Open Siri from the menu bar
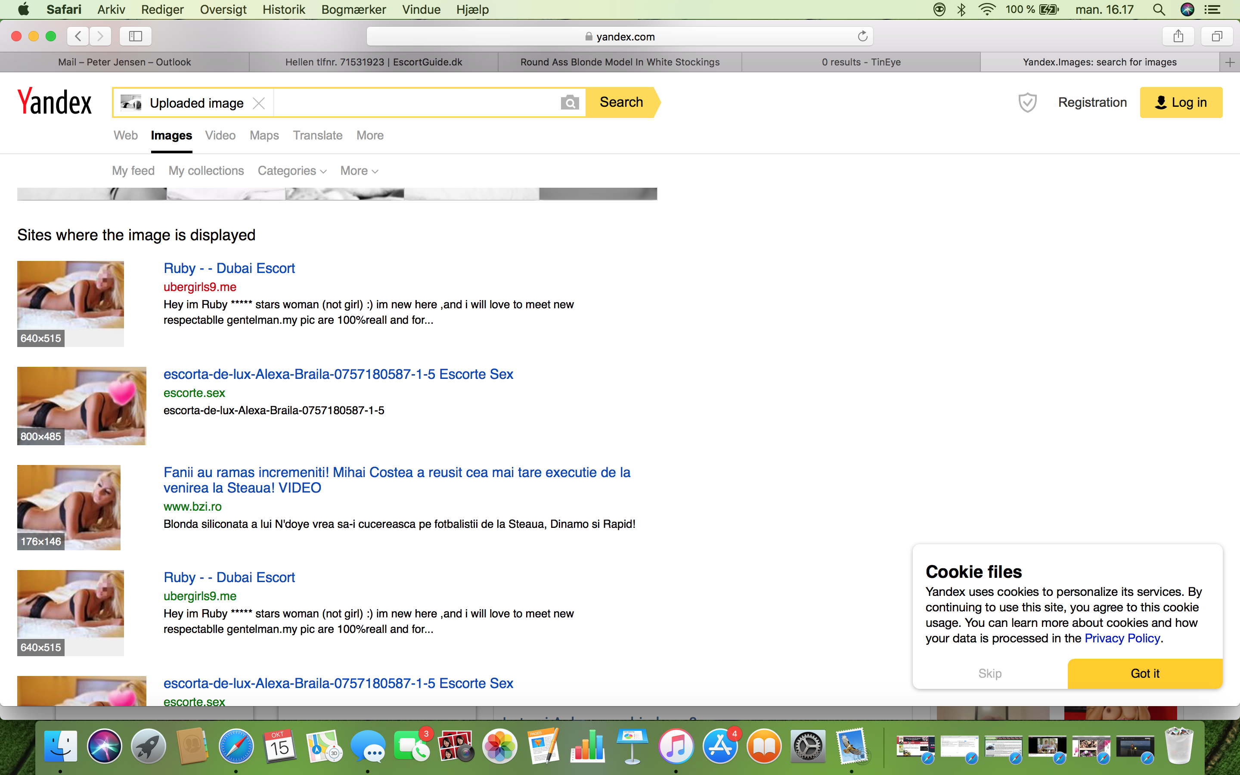1240x775 pixels. coord(1187,9)
